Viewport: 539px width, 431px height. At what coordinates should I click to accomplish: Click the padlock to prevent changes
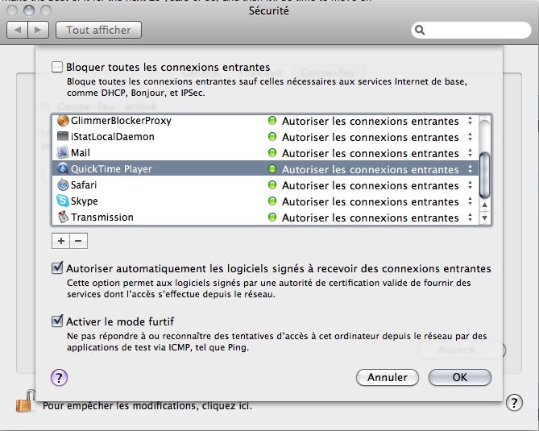tap(27, 400)
